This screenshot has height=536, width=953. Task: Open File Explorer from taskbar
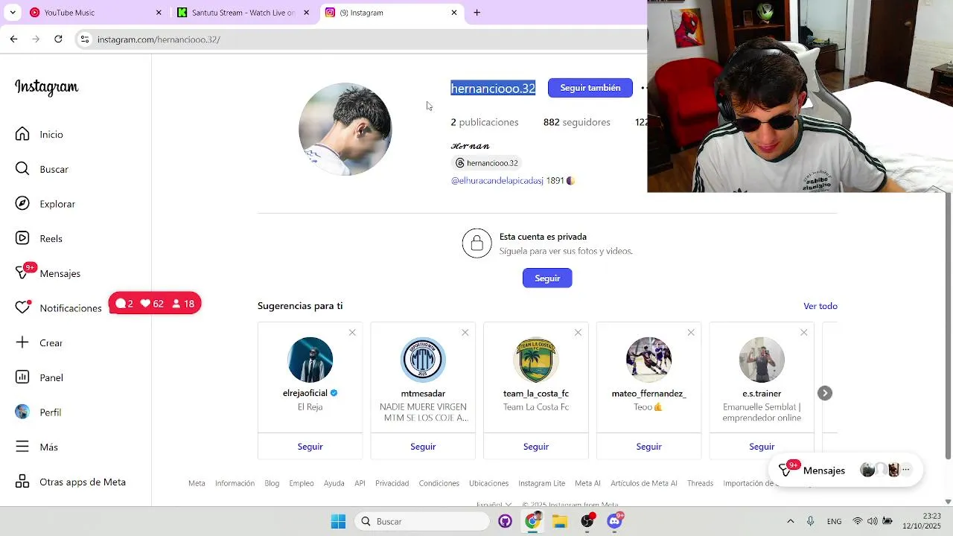(560, 521)
